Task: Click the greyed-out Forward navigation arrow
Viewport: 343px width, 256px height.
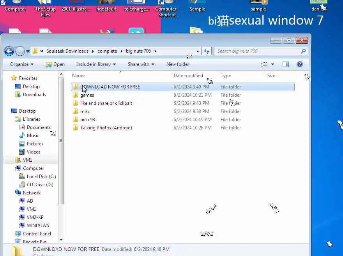Action: (x=20, y=51)
